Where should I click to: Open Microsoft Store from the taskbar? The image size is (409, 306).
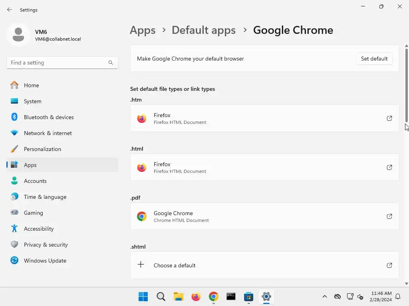coord(248,296)
